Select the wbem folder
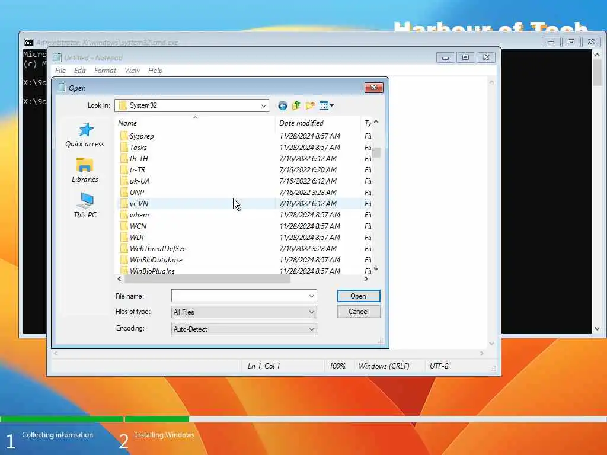 click(x=139, y=214)
